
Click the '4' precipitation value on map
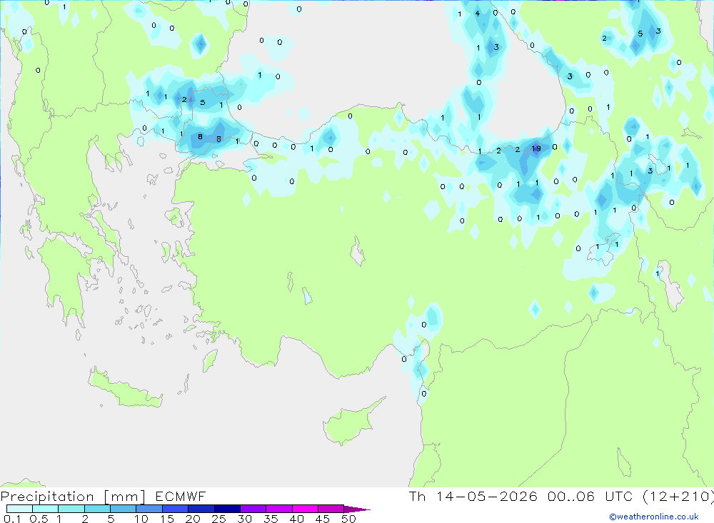click(477, 14)
